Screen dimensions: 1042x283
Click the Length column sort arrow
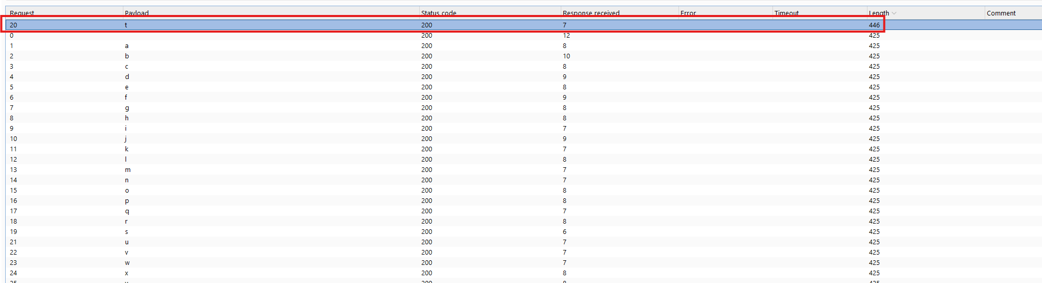pyautogui.click(x=894, y=13)
